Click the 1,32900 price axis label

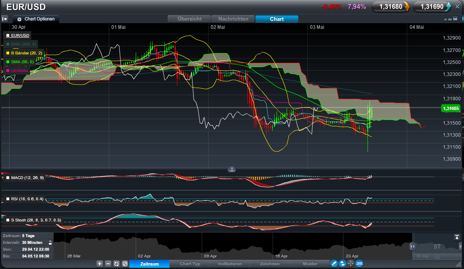coord(452,38)
